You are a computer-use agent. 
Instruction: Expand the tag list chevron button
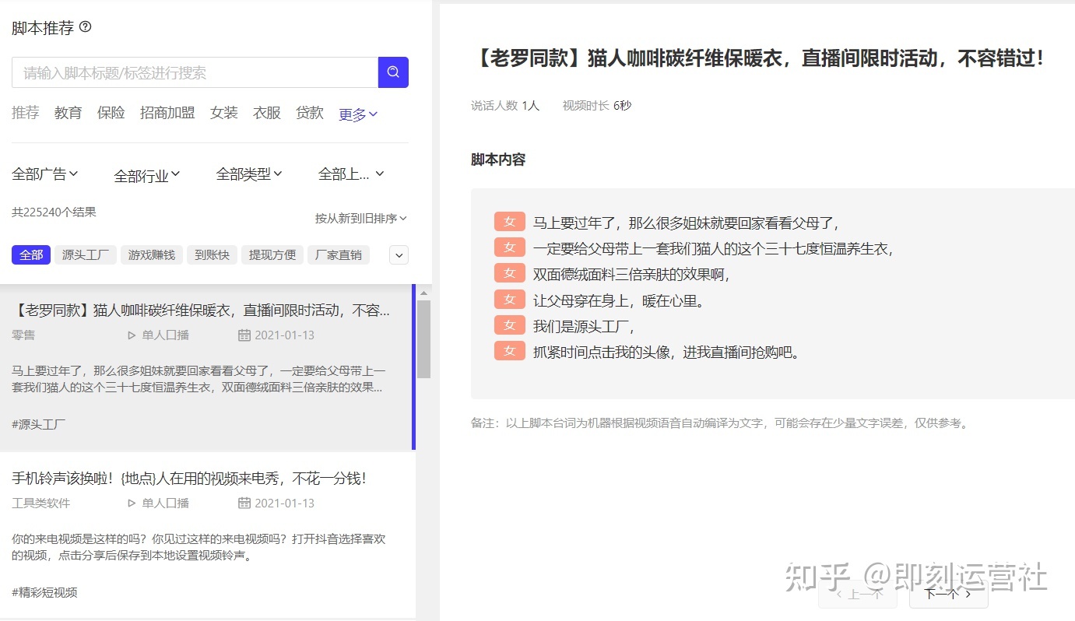(x=399, y=254)
